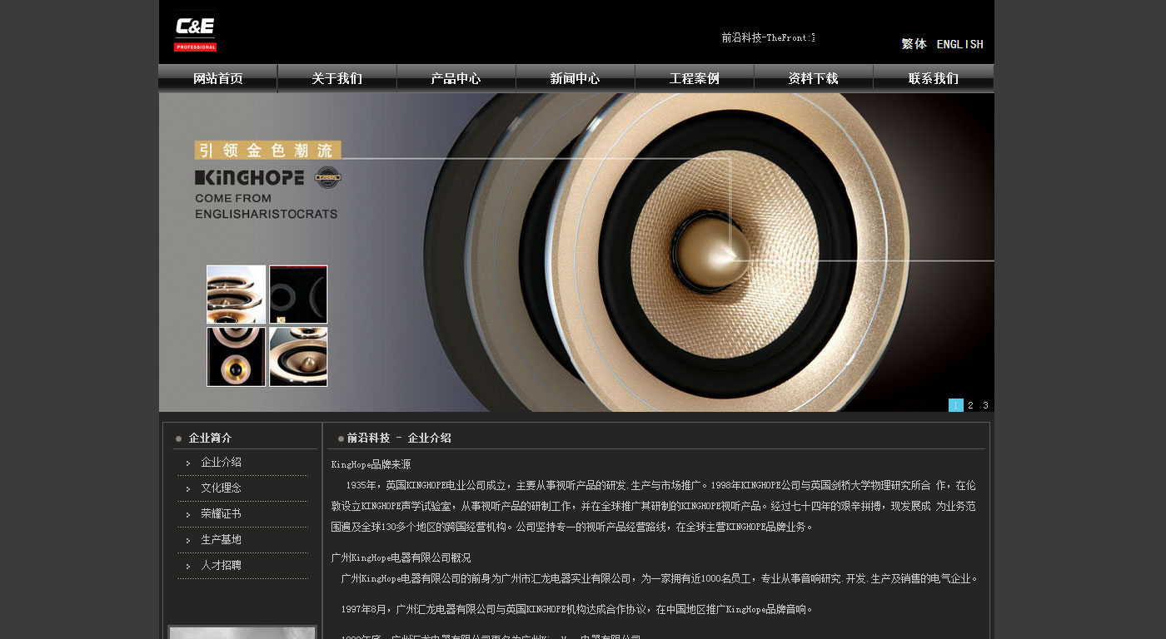Open 企业介绍 in sidebar
1166x639 pixels.
(221, 463)
